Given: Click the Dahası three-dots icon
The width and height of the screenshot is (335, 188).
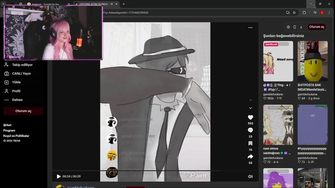Looking at the screenshot, I should [7, 100].
